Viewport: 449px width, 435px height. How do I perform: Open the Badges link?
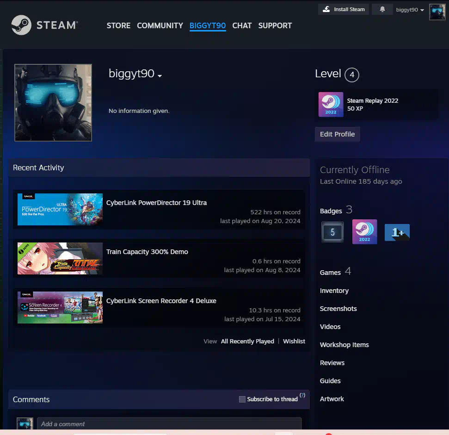click(331, 211)
